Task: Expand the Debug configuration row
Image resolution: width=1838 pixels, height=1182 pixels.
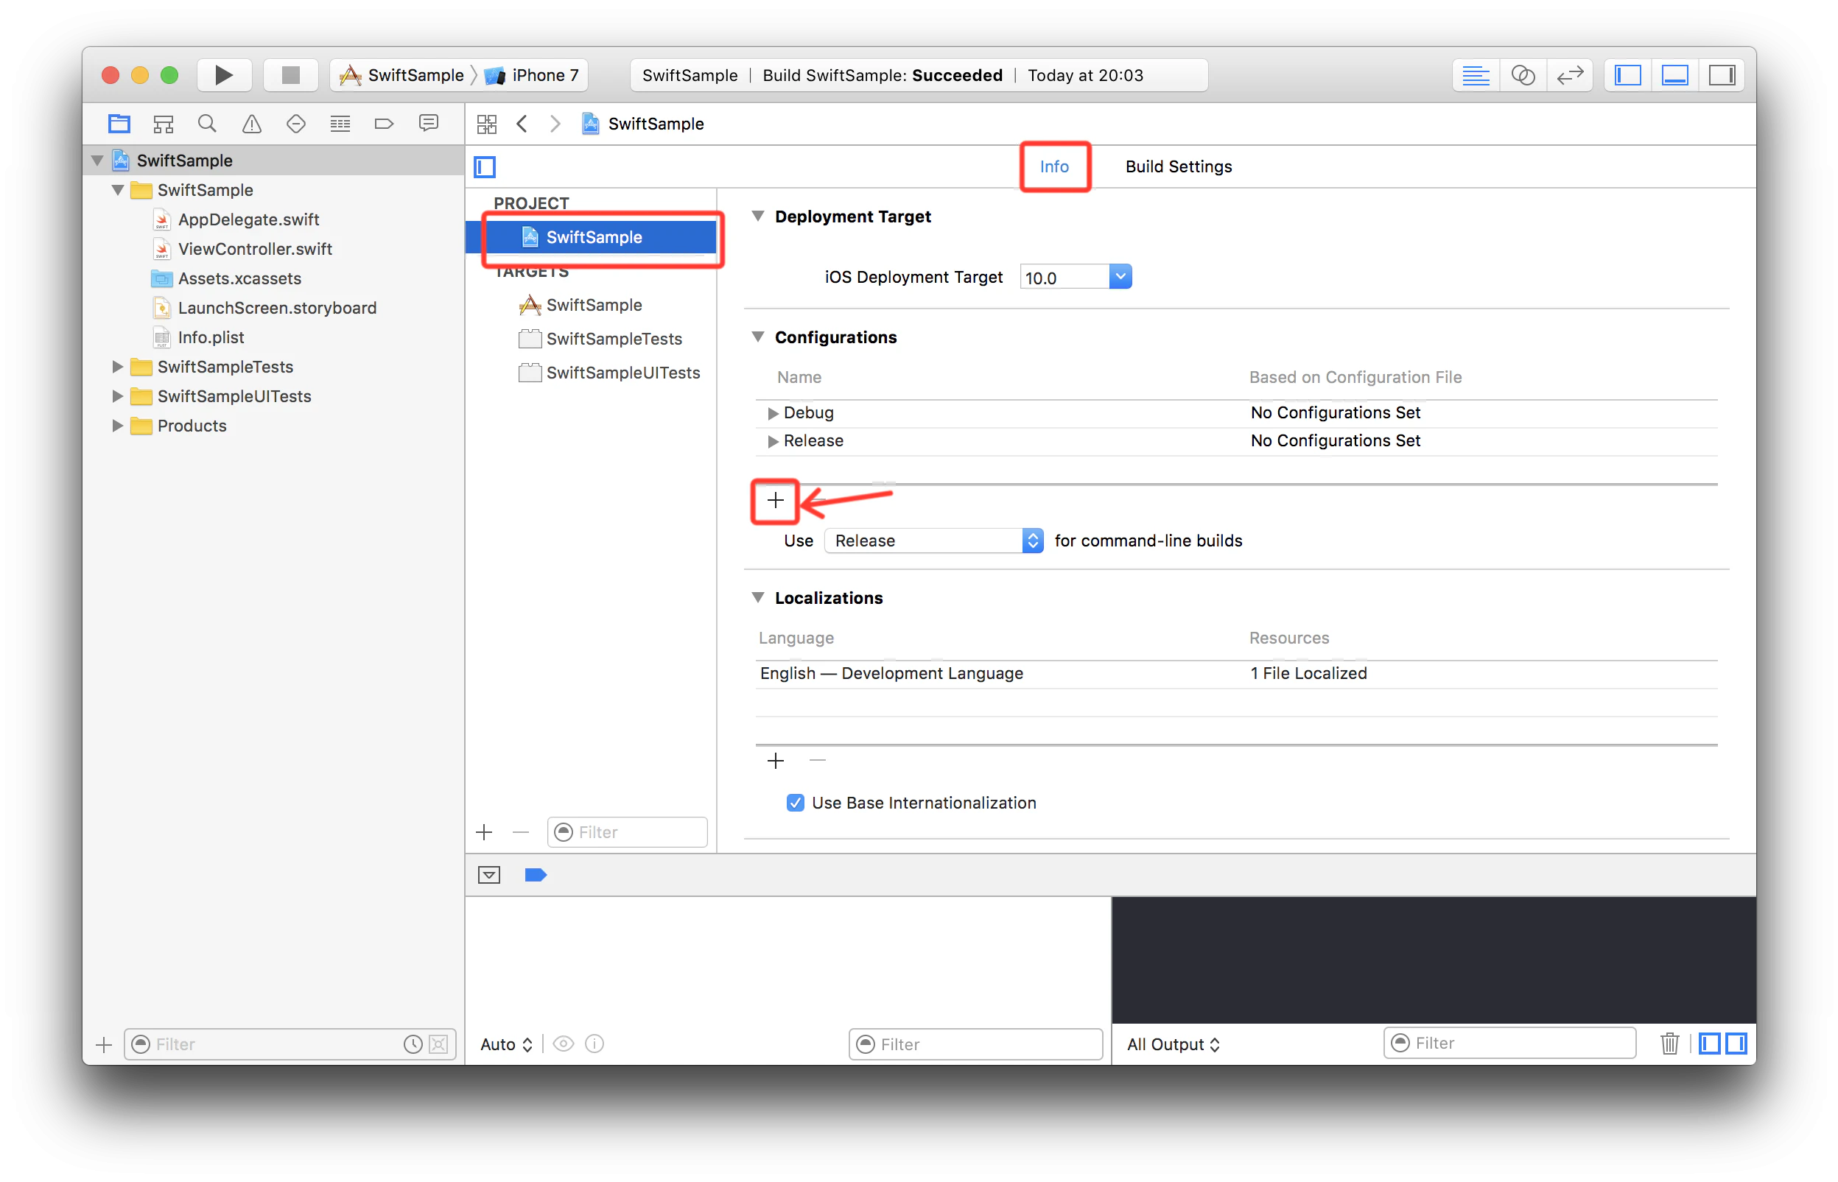Action: coord(772,413)
